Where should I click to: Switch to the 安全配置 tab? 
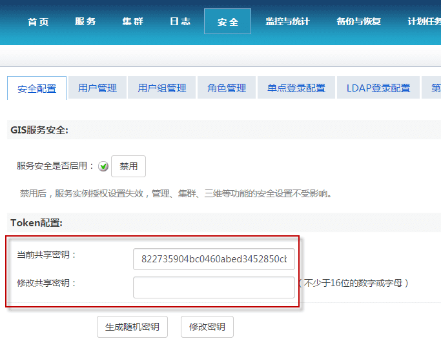(x=37, y=88)
